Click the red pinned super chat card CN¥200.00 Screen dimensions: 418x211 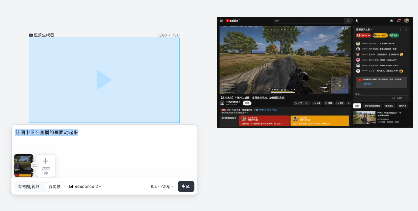coord(264,121)
